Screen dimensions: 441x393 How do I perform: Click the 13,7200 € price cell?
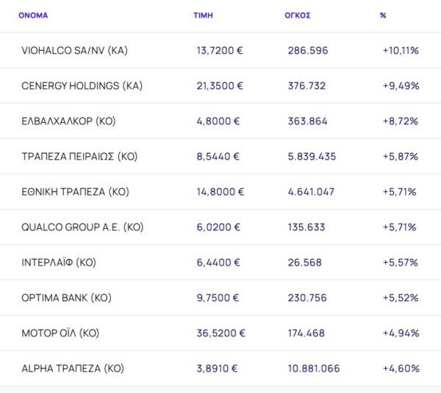pyautogui.click(x=220, y=51)
